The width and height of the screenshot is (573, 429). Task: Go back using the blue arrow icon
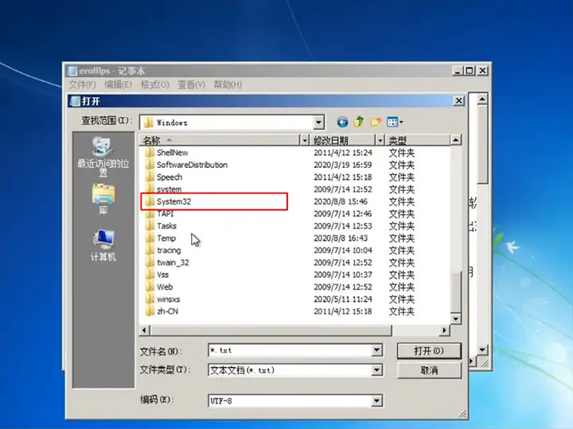coord(342,122)
